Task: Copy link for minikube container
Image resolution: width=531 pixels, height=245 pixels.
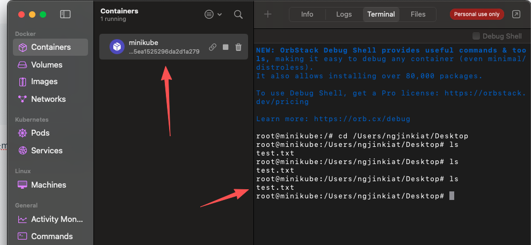Action: point(213,47)
